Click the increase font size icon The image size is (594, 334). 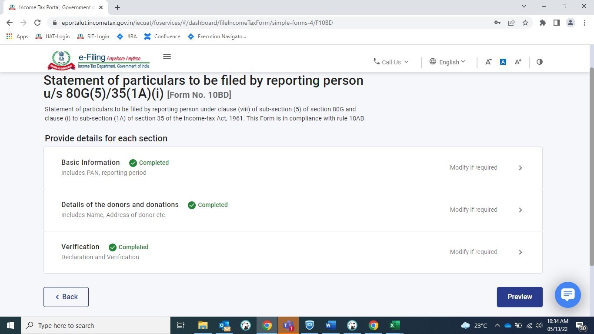[x=518, y=62]
